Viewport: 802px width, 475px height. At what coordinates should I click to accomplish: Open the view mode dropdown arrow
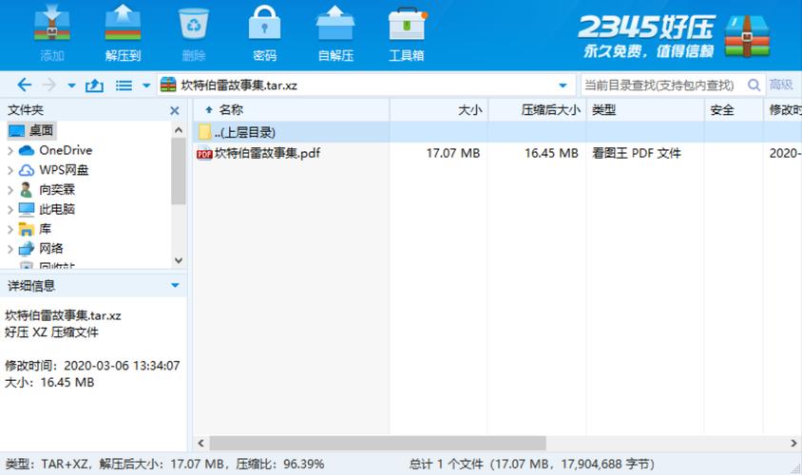click(x=146, y=85)
